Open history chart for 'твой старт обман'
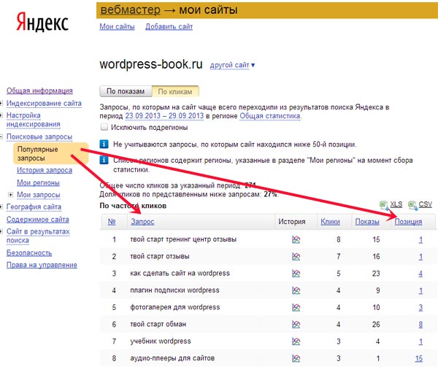 pyautogui.click(x=296, y=324)
